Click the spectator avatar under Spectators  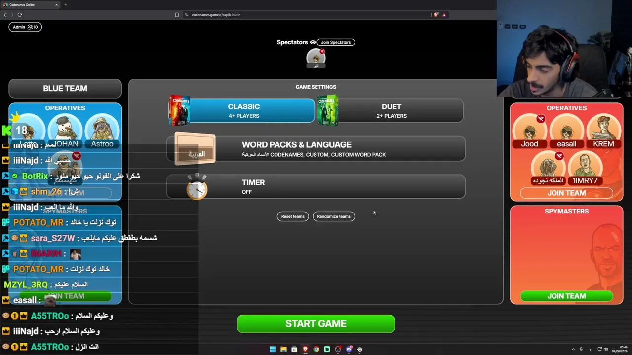tap(316, 58)
